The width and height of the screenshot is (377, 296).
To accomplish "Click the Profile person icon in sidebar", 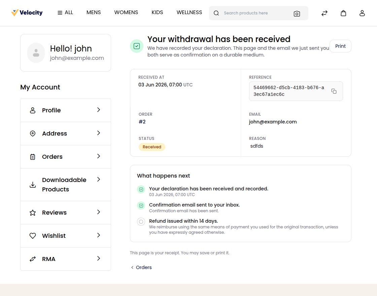I will click(33, 110).
